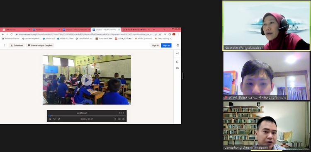Mute the video volume speaker icon
The image size is (311, 152).
(119, 119)
